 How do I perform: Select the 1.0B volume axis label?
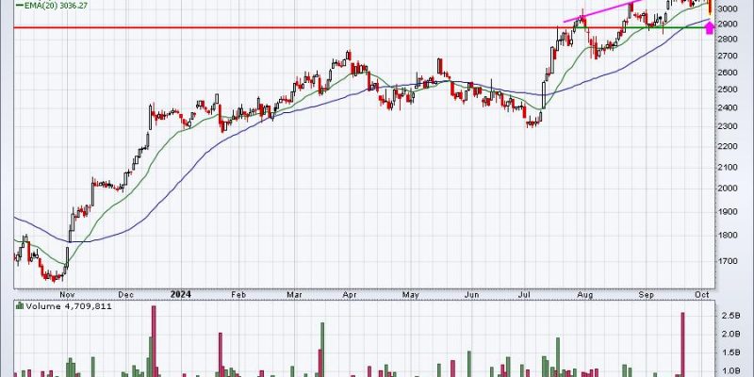tap(730, 370)
